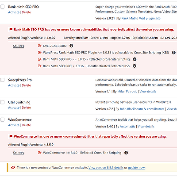
Task: Click update now for WooCommerce
Action: click(x=136, y=168)
